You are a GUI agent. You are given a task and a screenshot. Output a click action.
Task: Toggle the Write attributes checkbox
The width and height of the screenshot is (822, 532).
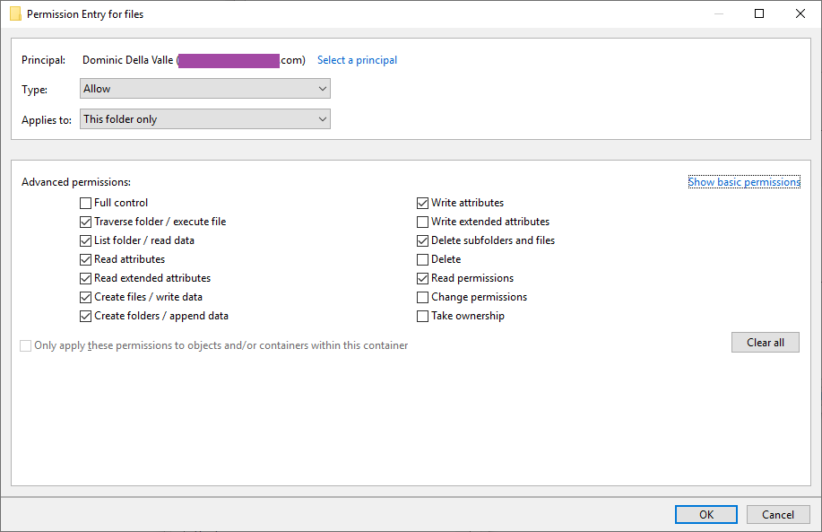tap(422, 203)
